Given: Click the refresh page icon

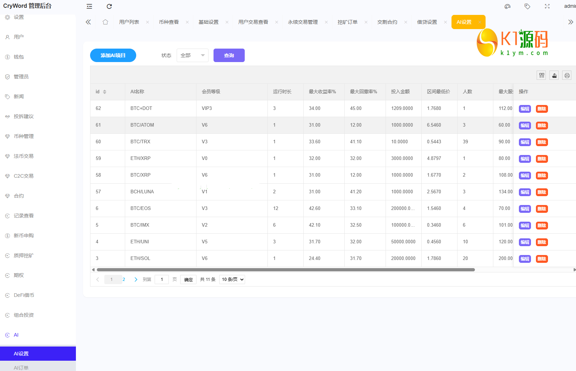Looking at the screenshot, I should click(x=109, y=6).
